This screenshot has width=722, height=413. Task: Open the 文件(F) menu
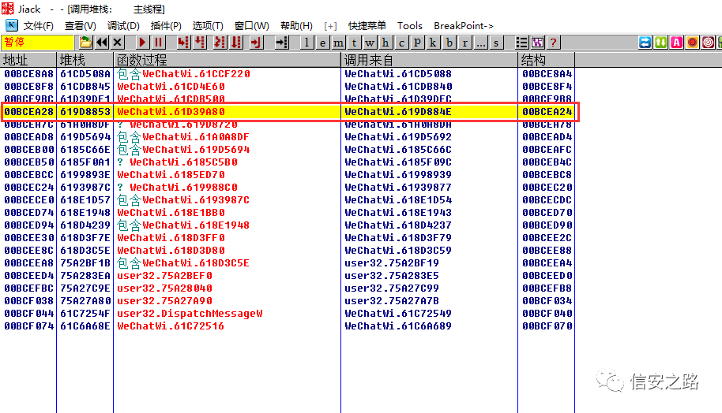pos(39,26)
